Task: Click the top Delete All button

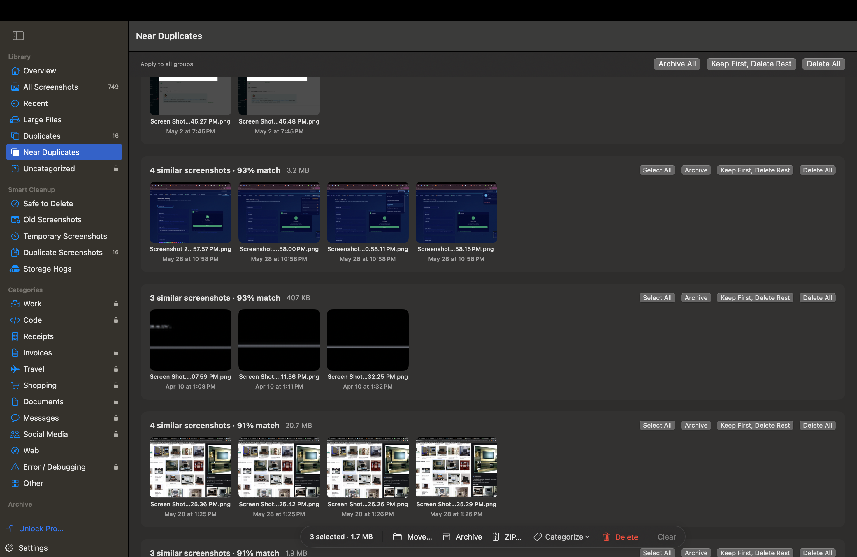Action: point(823,64)
